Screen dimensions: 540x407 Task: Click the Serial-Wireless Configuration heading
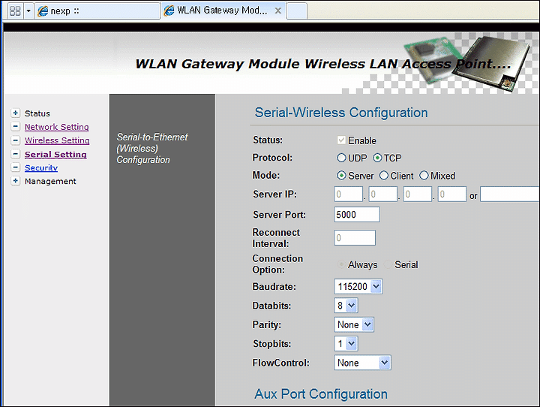coord(341,113)
